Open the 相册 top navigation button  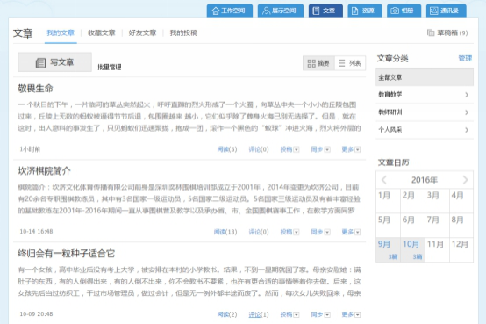[x=404, y=11]
